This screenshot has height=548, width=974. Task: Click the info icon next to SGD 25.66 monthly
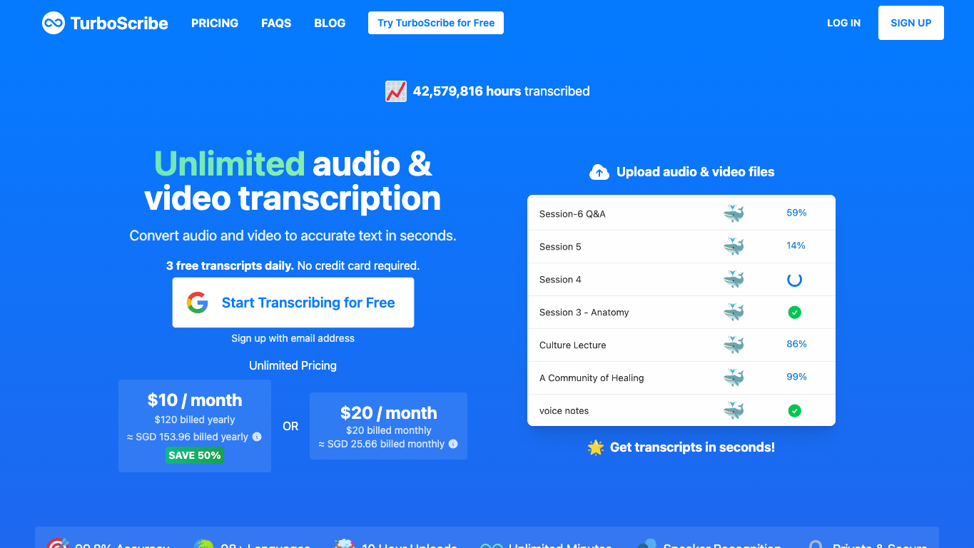pyautogui.click(x=453, y=444)
